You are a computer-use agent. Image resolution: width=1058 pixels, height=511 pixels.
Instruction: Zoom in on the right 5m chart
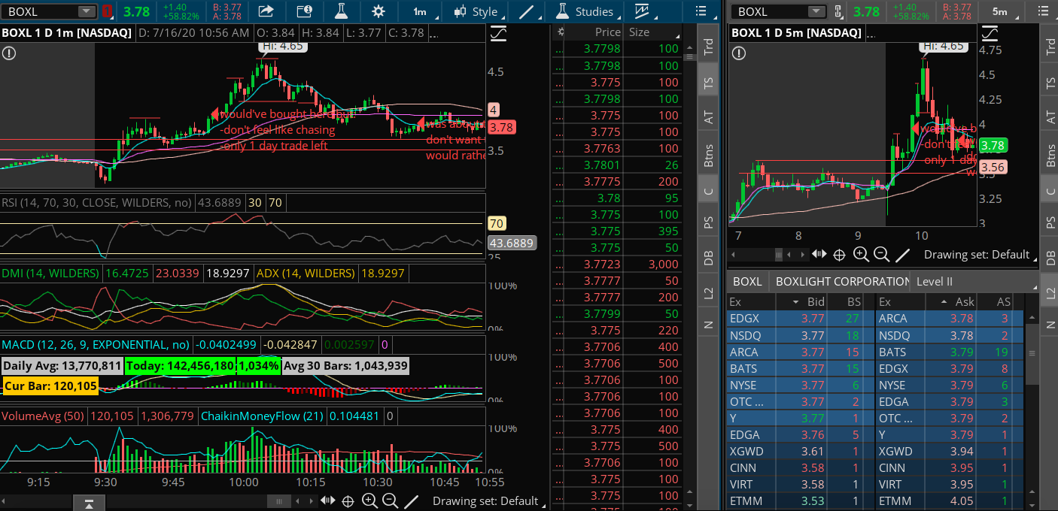click(x=861, y=255)
